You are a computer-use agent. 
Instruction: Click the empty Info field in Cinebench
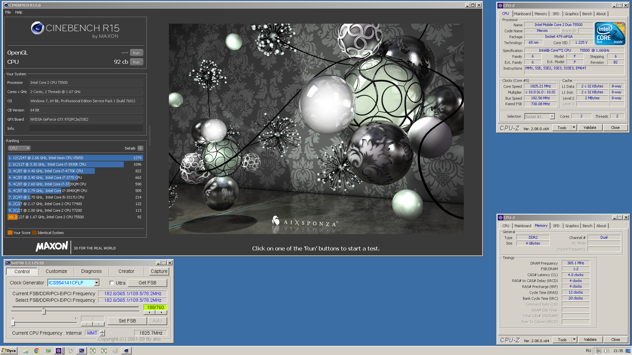tap(86, 129)
